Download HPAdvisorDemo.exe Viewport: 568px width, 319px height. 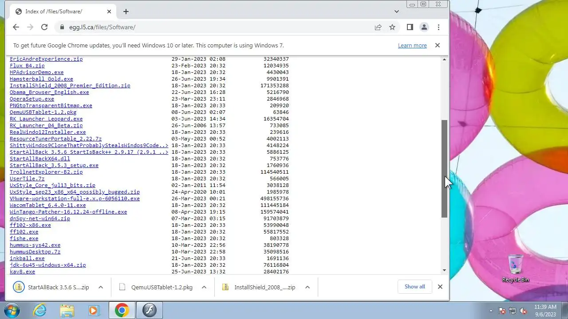[x=37, y=72]
